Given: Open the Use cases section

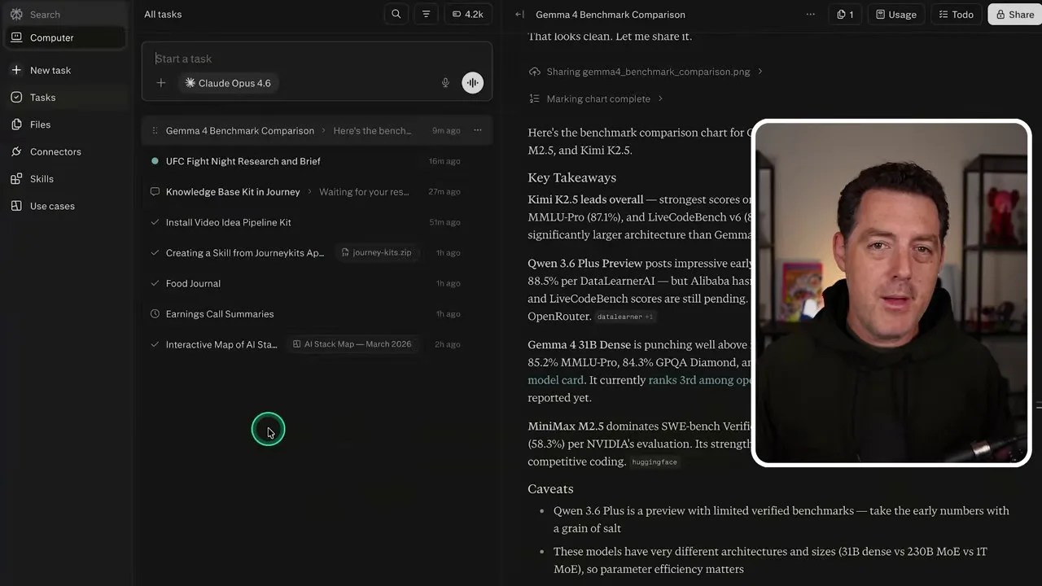Looking at the screenshot, I should (65, 206).
